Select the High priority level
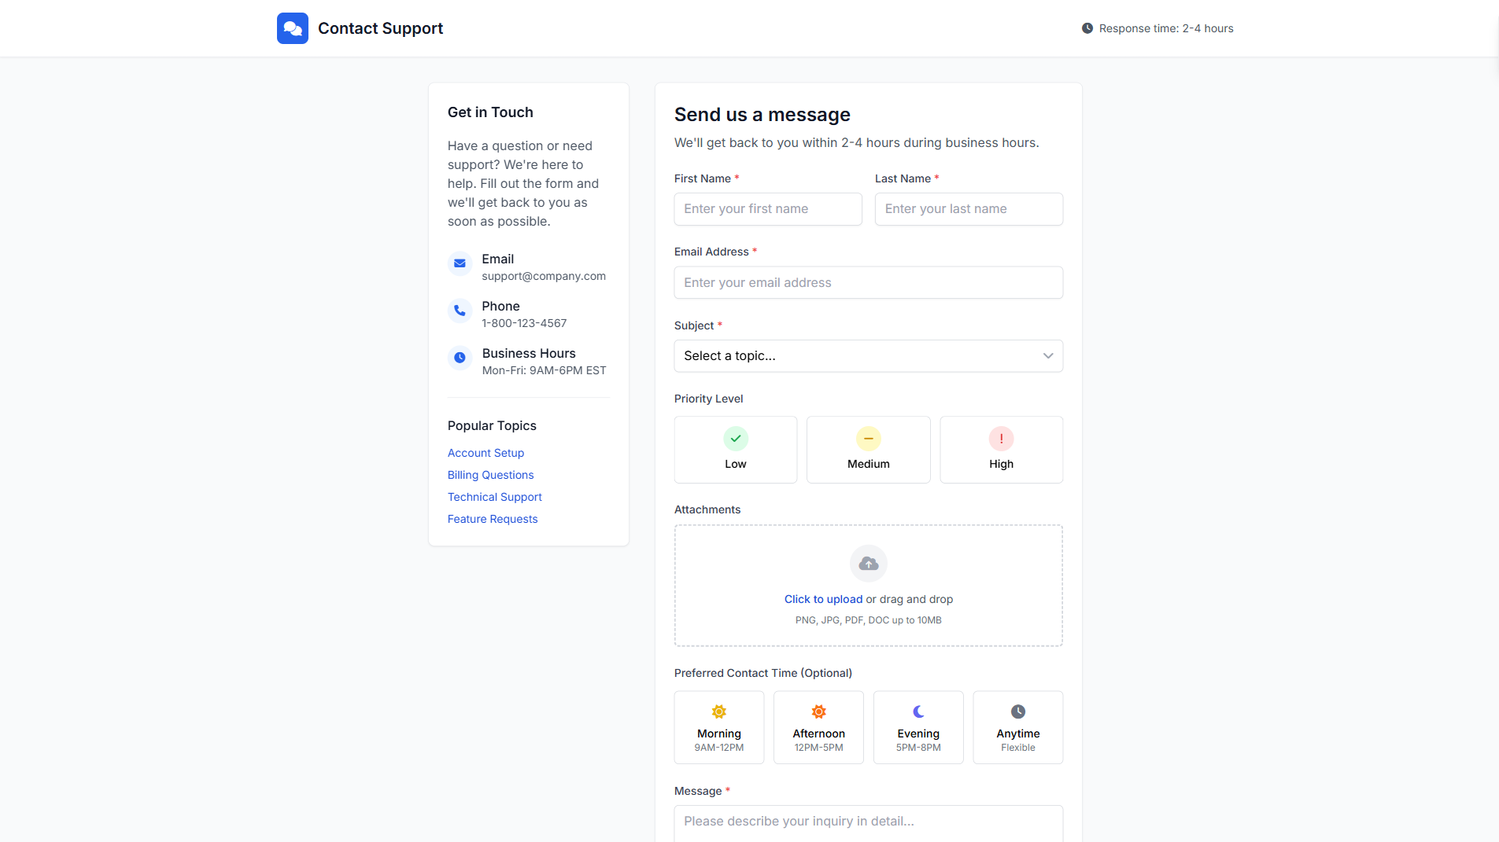 1001,449
